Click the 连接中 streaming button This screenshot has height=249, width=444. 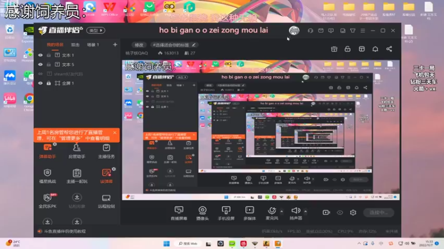pos(379,212)
